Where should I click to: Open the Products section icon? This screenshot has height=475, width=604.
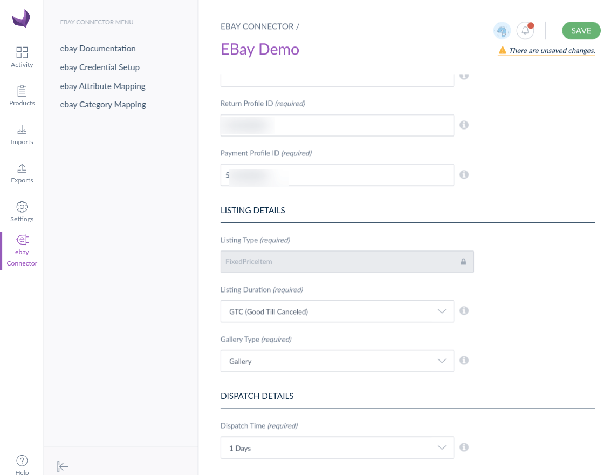(x=22, y=91)
